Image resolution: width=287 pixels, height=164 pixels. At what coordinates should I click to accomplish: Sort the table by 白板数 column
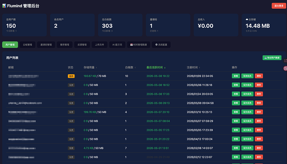(130, 67)
